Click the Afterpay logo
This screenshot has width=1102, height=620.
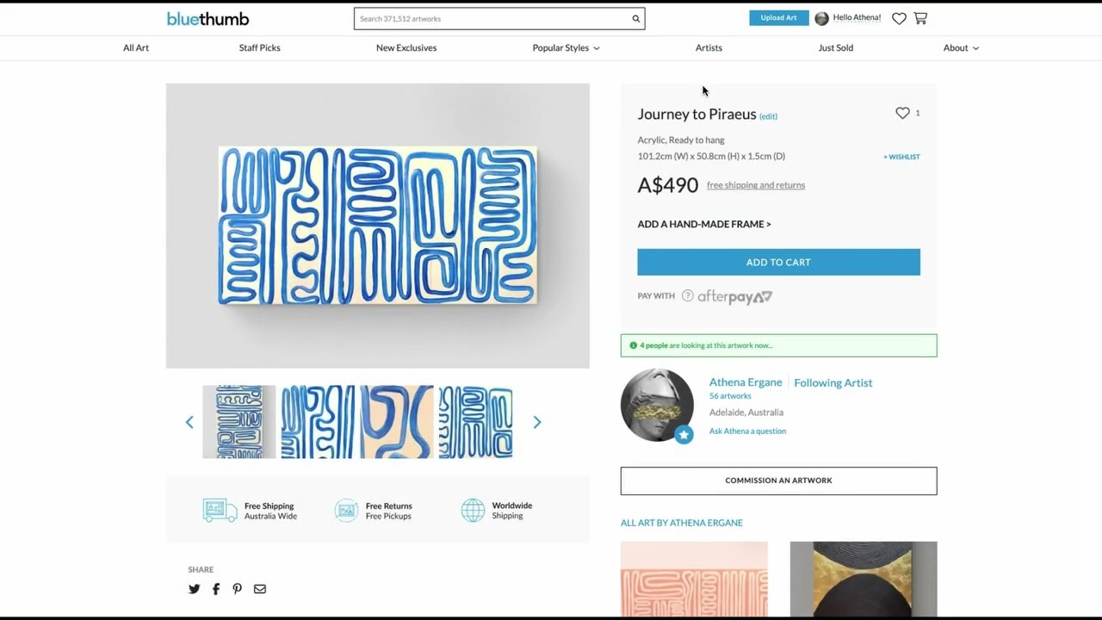[734, 296]
